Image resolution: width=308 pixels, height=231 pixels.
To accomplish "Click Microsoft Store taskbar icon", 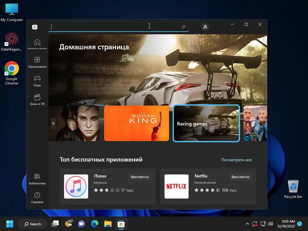I will click(x=121, y=224).
